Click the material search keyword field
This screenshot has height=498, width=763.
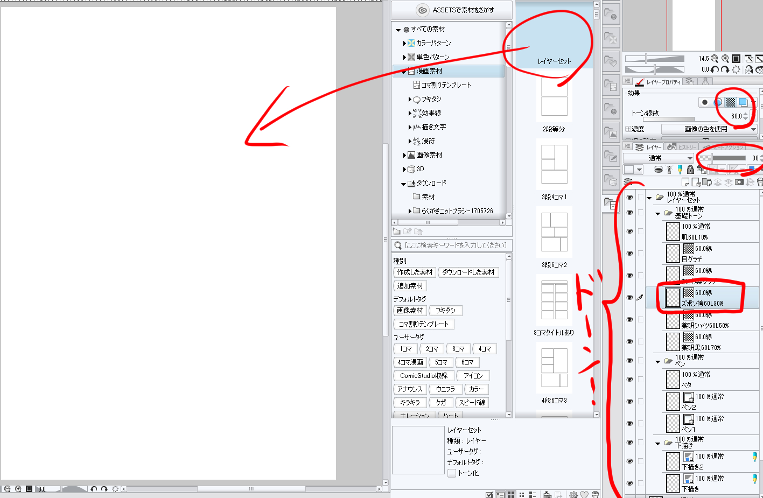(451, 246)
